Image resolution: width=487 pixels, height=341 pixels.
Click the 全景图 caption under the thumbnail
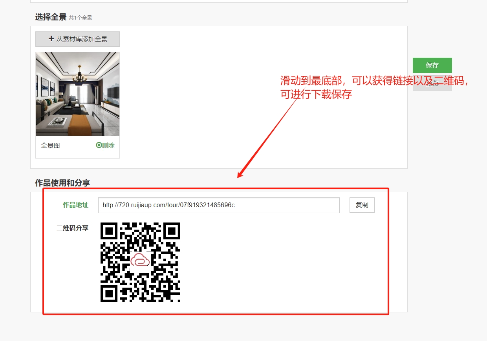click(x=50, y=146)
